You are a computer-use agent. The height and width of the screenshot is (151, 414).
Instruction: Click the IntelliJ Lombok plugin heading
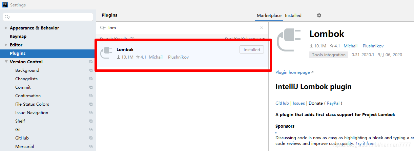pos(313,87)
